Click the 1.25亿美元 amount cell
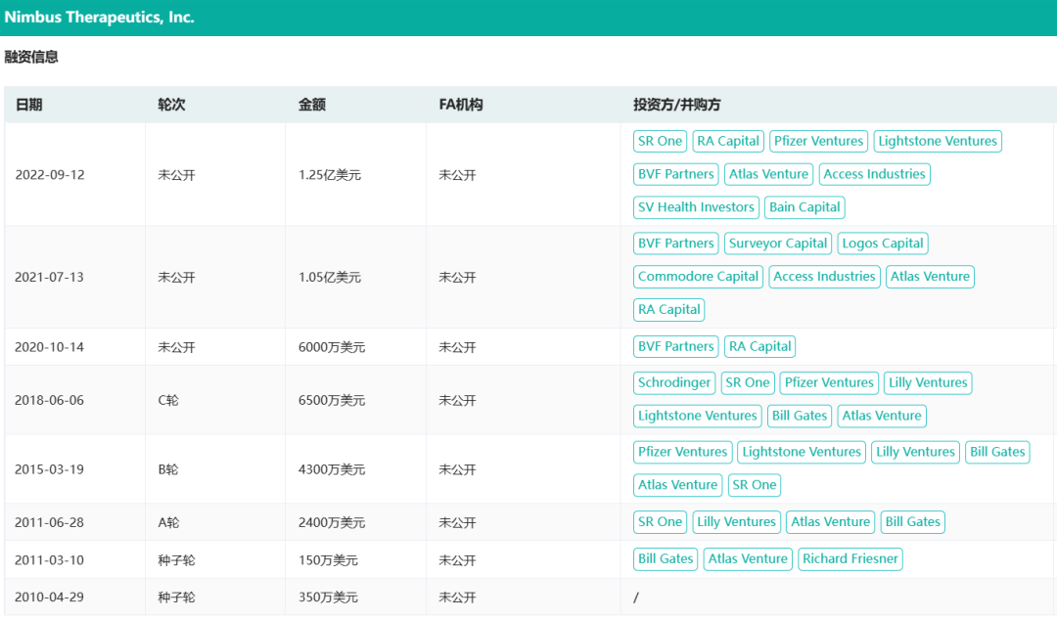This screenshot has width=1057, height=620. pyautogui.click(x=332, y=175)
